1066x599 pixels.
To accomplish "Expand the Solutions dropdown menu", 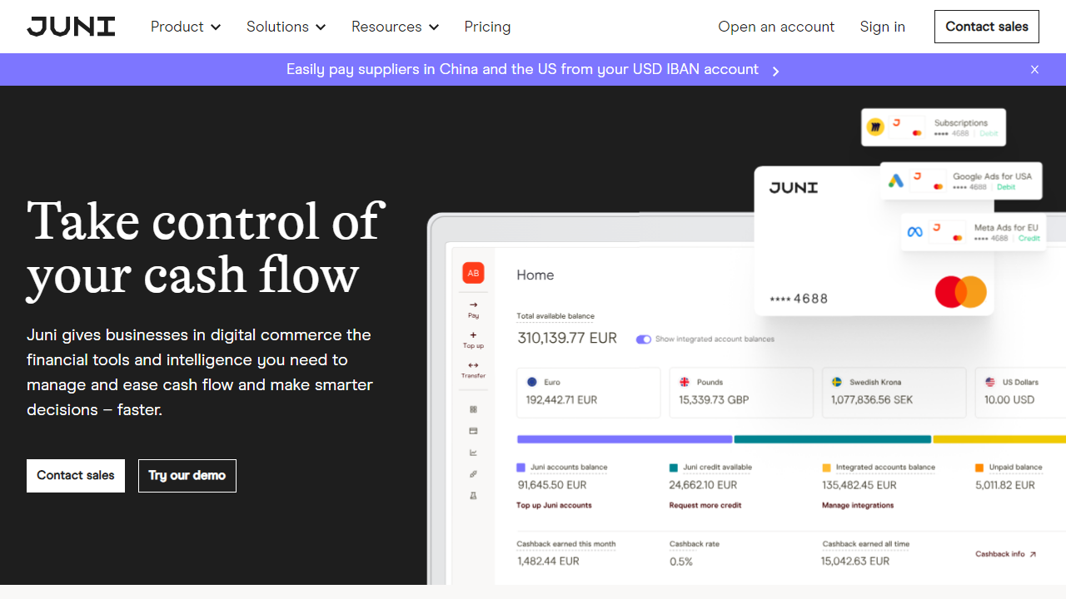I will (x=286, y=27).
